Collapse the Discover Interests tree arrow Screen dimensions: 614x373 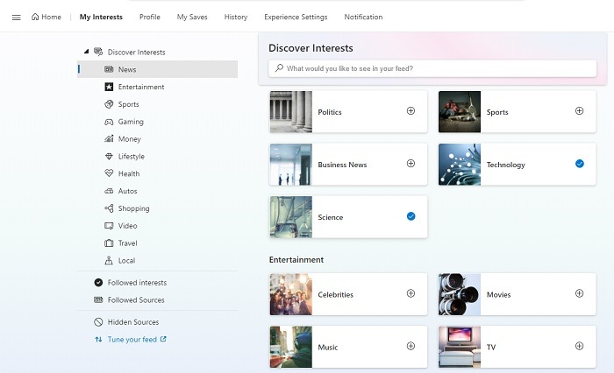86,52
